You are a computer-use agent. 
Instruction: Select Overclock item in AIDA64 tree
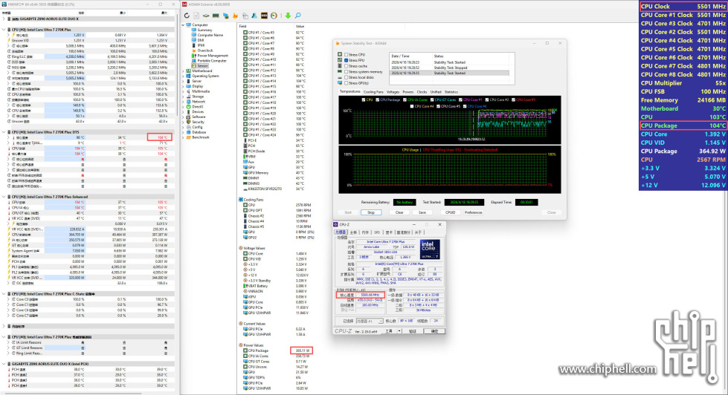pyautogui.click(x=204, y=50)
